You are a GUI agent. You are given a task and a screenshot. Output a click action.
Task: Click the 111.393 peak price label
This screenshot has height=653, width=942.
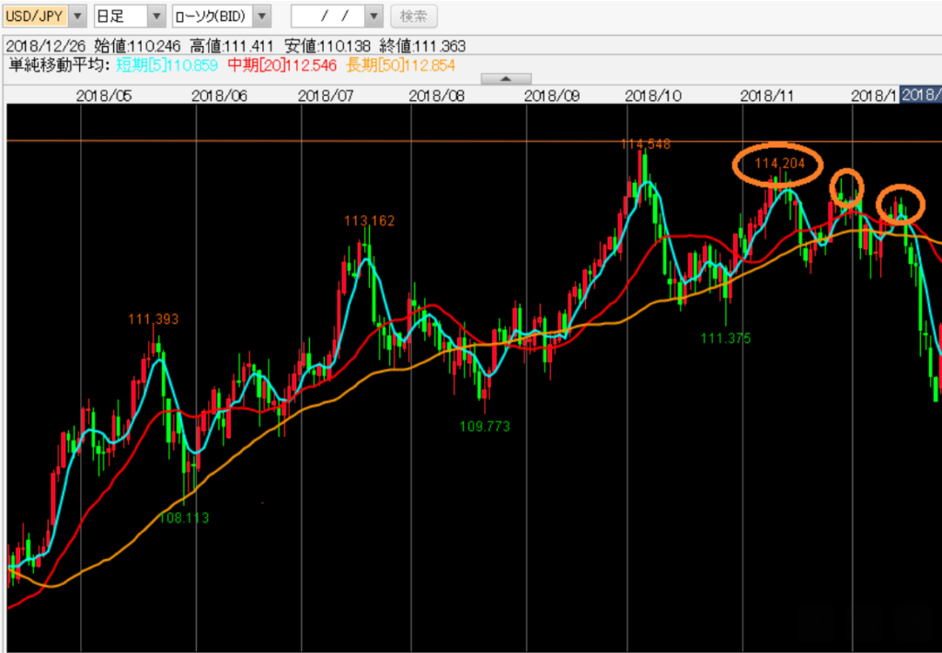pyautogui.click(x=154, y=319)
